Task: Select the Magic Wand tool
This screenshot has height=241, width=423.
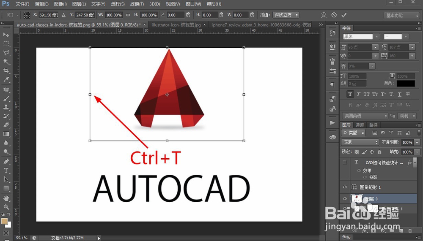Action: coord(6,62)
